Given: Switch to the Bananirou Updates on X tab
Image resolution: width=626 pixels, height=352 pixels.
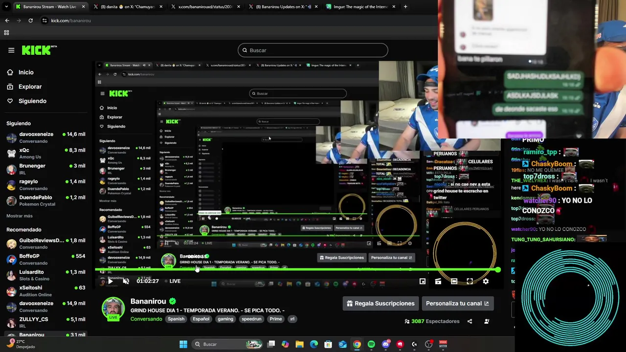Looking at the screenshot, I should pos(283,7).
